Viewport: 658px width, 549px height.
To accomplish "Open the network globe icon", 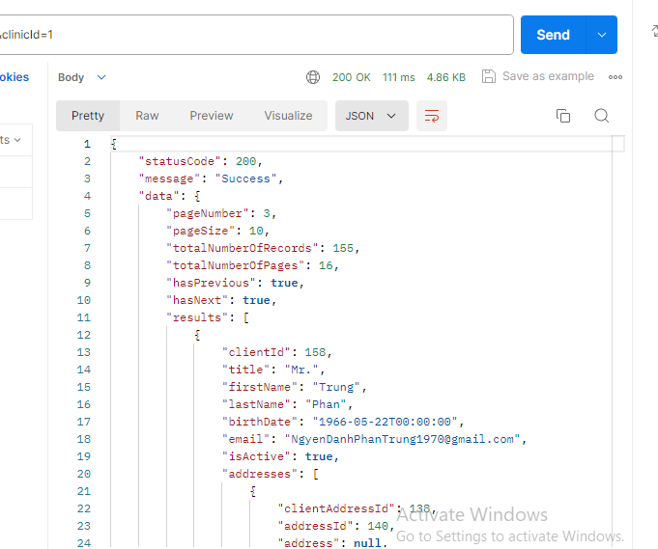I will 313,77.
